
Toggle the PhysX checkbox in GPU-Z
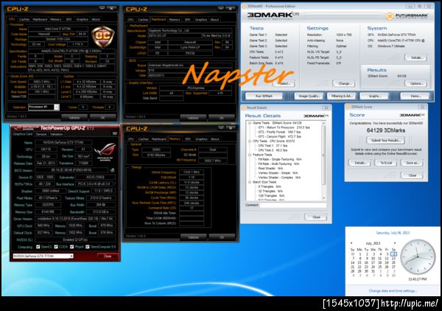coord(71,247)
